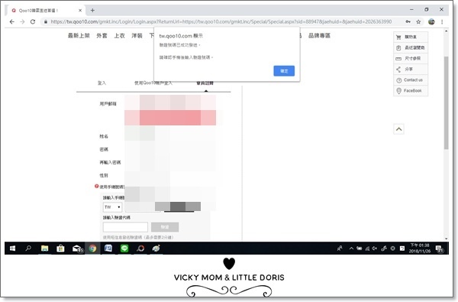Image resolution: width=458 pixels, height=302 pixels.
Task: Click the red help icon beside phone verification
Action: coord(97,186)
